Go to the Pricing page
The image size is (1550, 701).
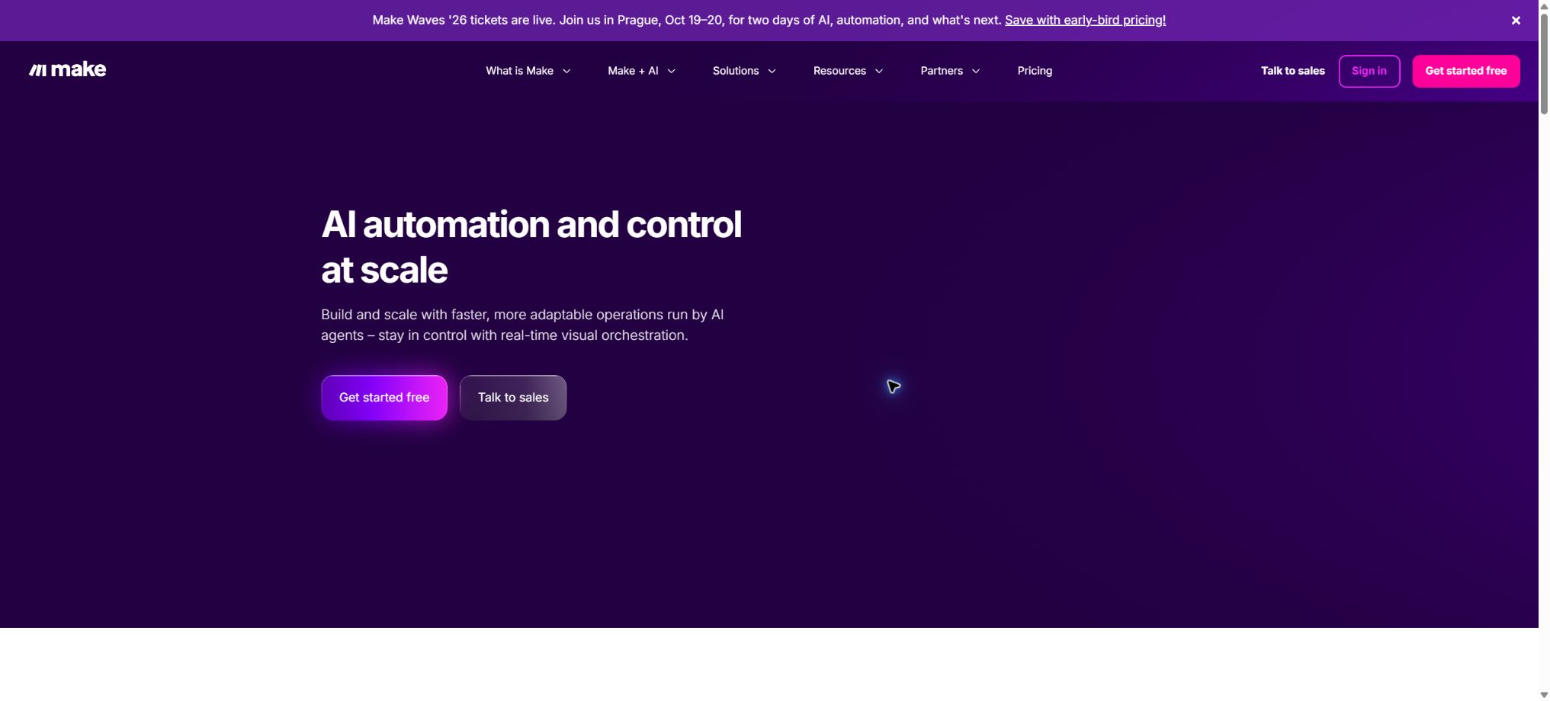click(x=1035, y=71)
